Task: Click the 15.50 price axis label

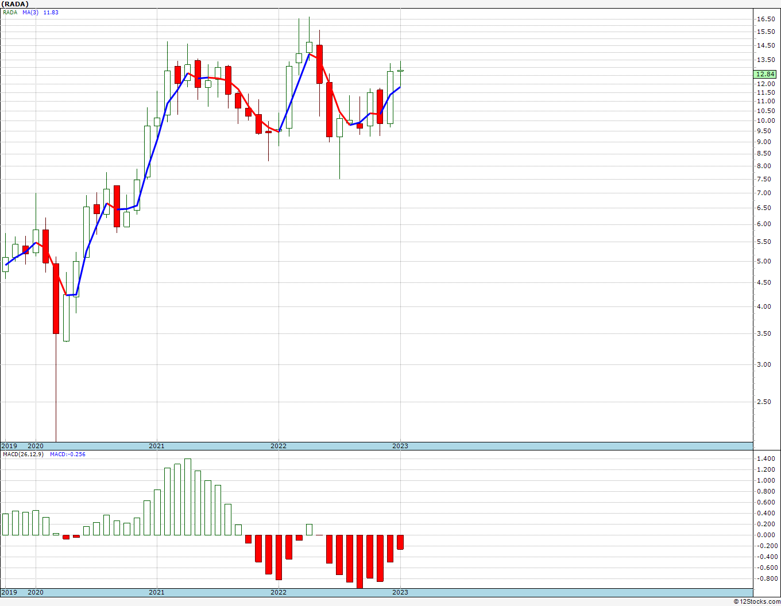Action: pos(765,32)
